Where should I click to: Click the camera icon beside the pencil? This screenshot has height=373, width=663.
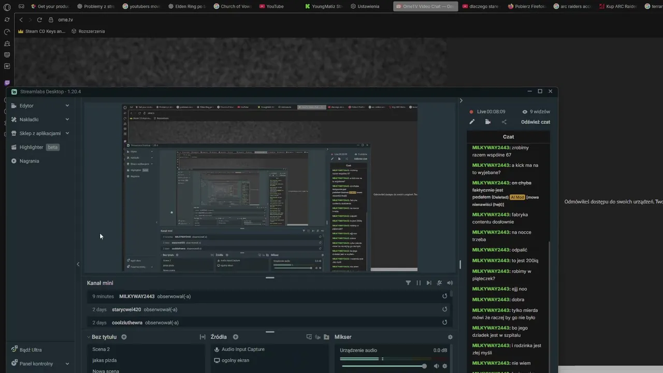coord(488,122)
